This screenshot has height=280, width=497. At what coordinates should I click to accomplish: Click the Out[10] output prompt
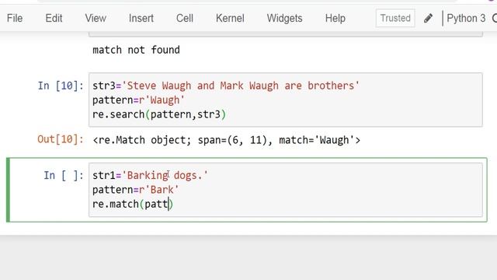pos(61,139)
